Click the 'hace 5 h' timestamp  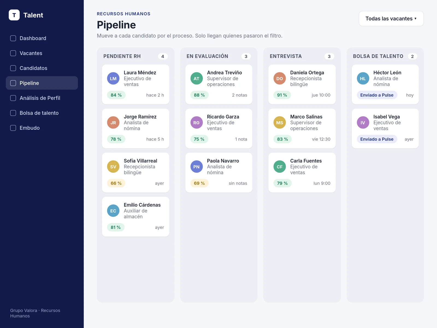click(155, 139)
